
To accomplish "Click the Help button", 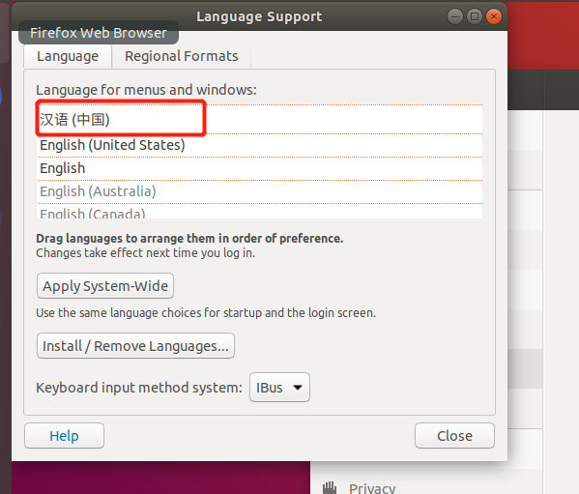I will [x=64, y=436].
